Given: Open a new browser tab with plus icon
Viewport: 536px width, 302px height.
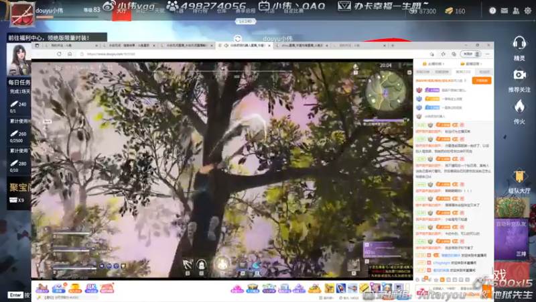Looking at the screenshot, I should point(393,46).
